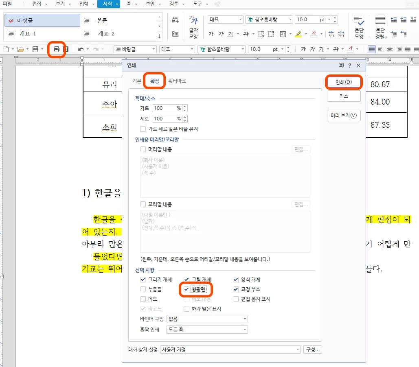Expand the 대화 상자 설정 combo box

pyautogui.click(x=298, y=350)
